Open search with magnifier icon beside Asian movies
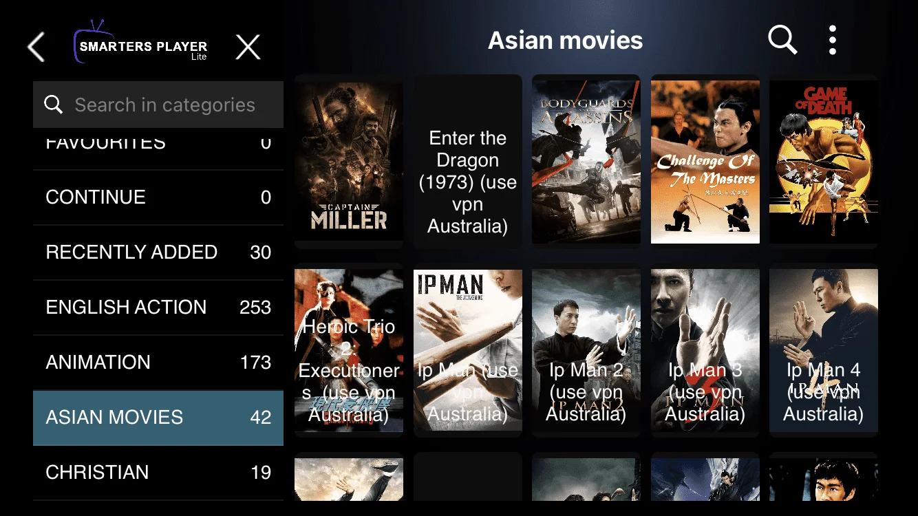Viewport: 918px width, 516px height. click(x=782, y=40)
